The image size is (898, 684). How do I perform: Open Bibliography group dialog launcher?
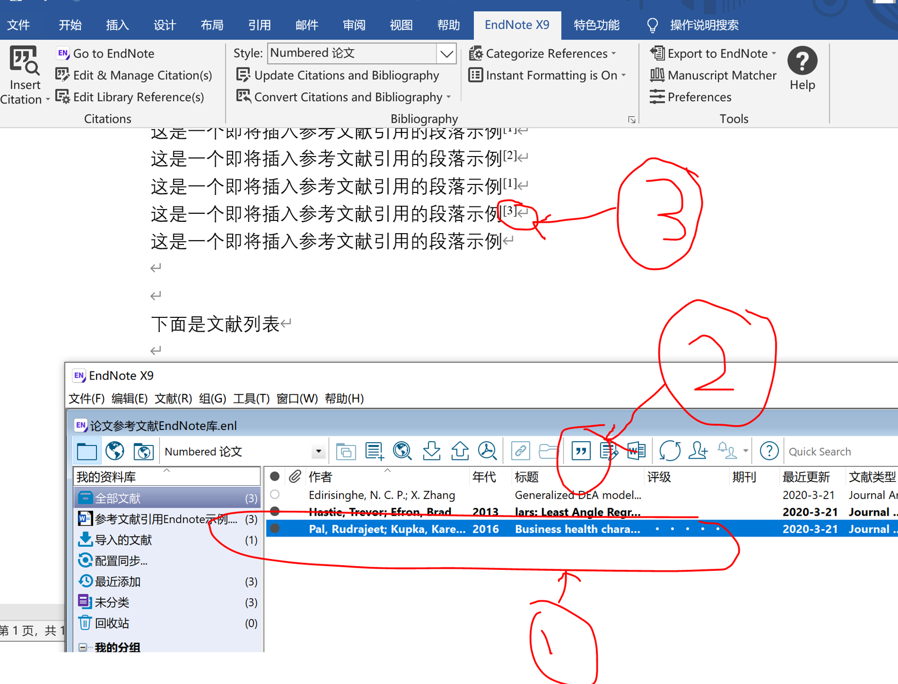(x=632, y=120)
